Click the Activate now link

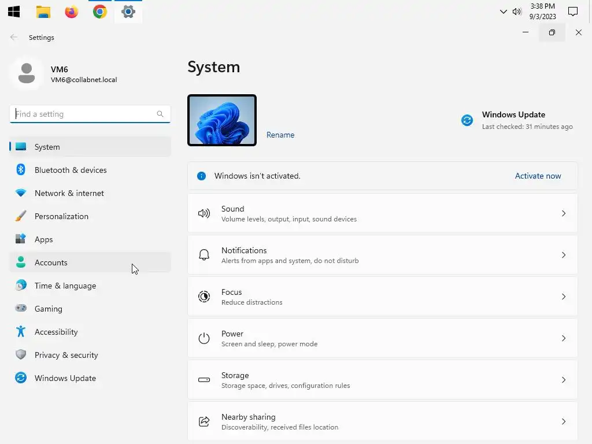tap(538, 176)
